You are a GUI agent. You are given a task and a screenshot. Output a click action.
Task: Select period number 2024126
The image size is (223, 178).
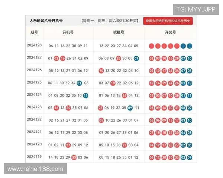tap(34, 70)
